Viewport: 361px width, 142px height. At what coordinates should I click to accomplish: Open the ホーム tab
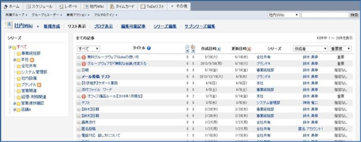[12, 7]
